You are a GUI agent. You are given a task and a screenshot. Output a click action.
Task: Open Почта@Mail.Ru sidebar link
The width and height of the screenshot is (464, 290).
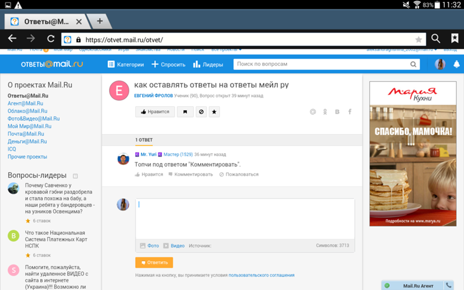26,134
